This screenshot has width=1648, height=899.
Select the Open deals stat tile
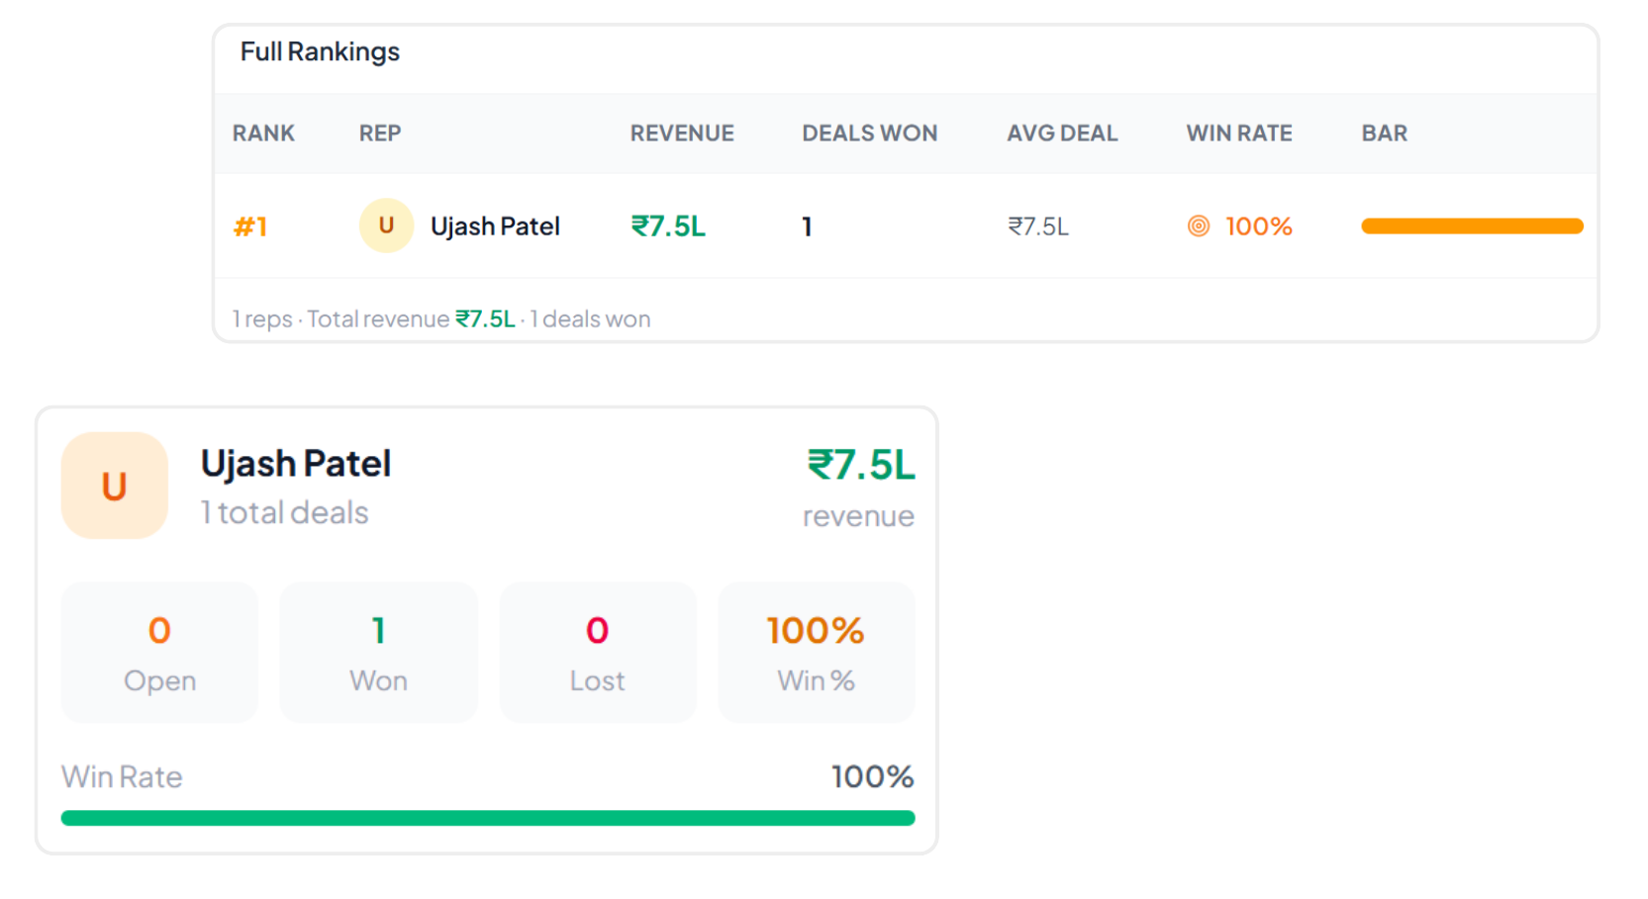[159, 653]
